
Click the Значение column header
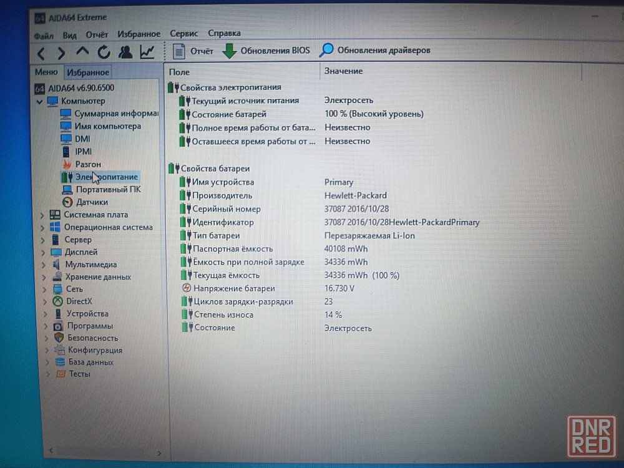343,71
